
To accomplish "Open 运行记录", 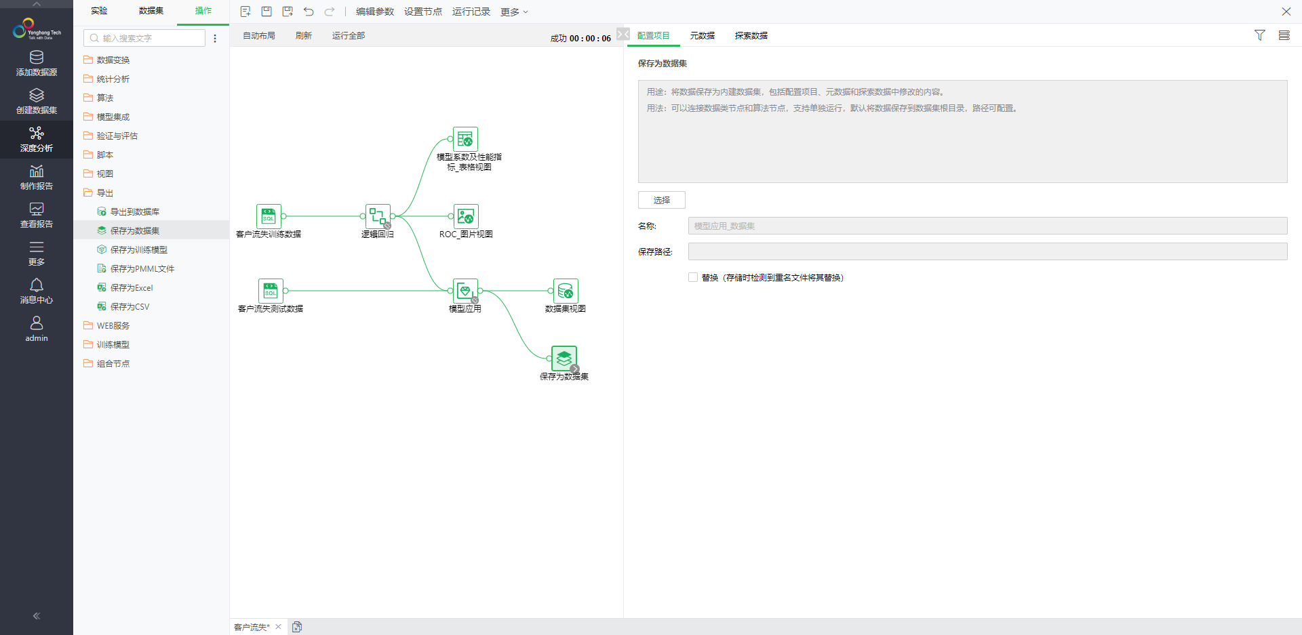I will click(471, 12).
